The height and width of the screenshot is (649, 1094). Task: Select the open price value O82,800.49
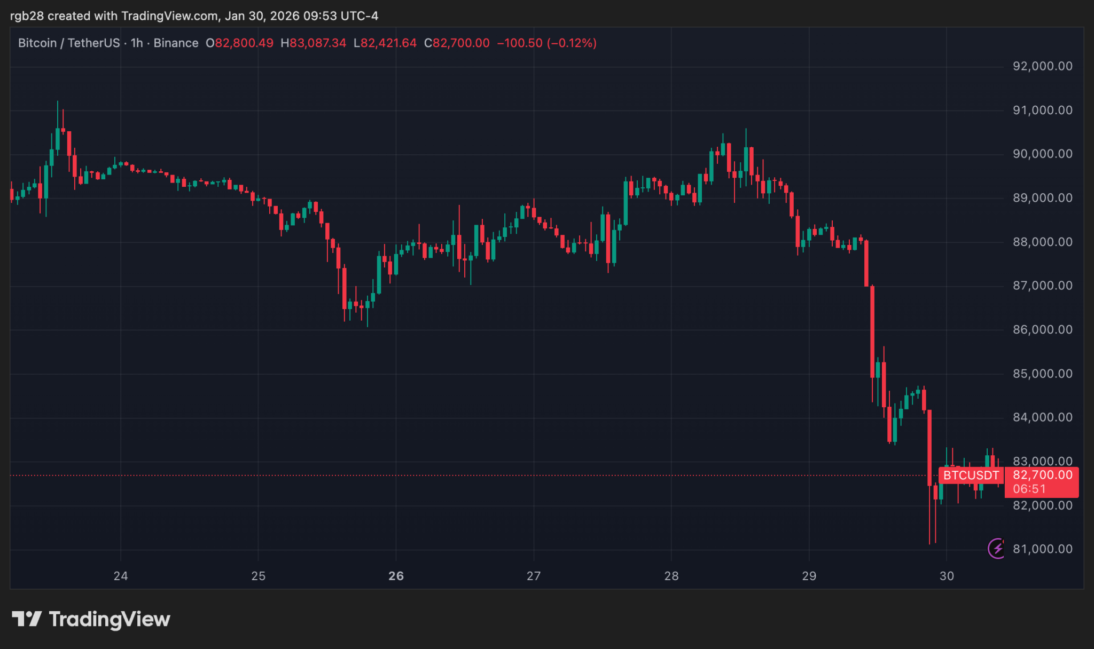(239, 43)
